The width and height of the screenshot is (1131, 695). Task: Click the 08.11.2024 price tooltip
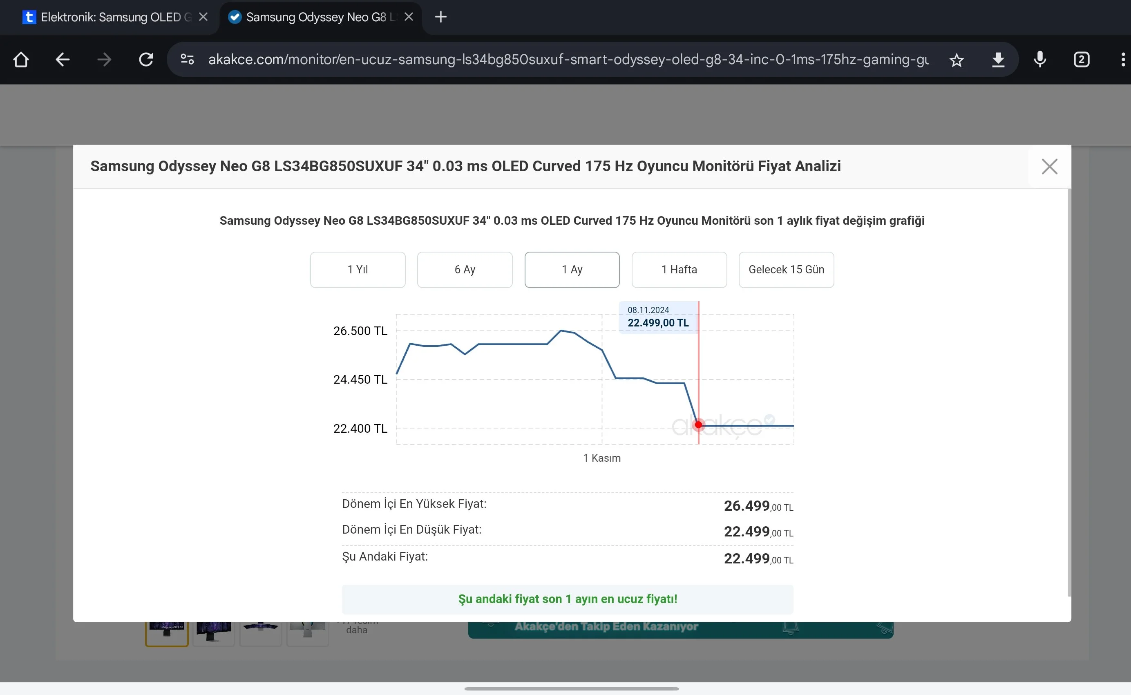click(x=658, y=317)
